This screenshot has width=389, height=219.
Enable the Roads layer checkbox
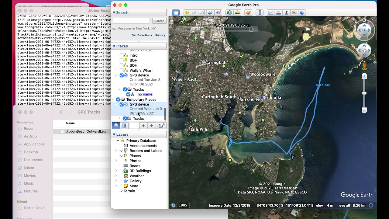coord(122,166)
